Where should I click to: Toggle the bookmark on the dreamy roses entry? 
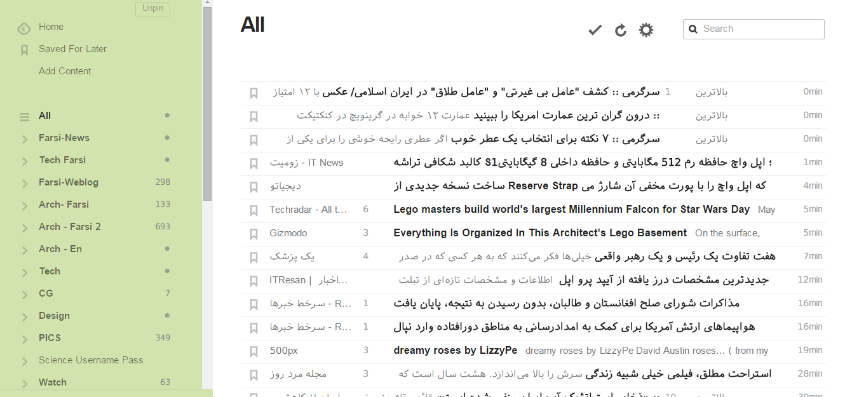pos(254,351)
